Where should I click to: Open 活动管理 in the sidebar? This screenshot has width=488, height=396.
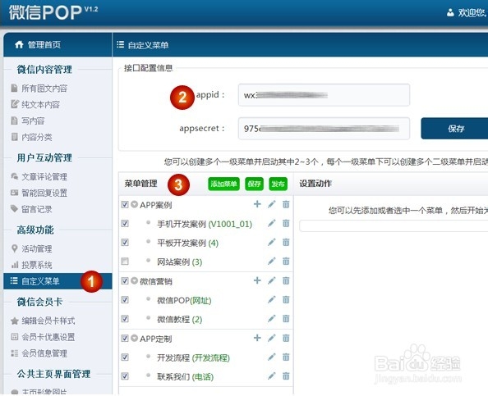pos(37,248)
